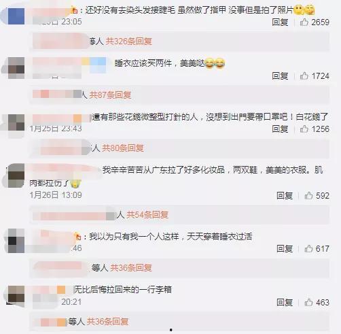341x334 pixels.
Task: Reply to the 天天穿着睡衣过活 comment
Action: tap(285, 248)
